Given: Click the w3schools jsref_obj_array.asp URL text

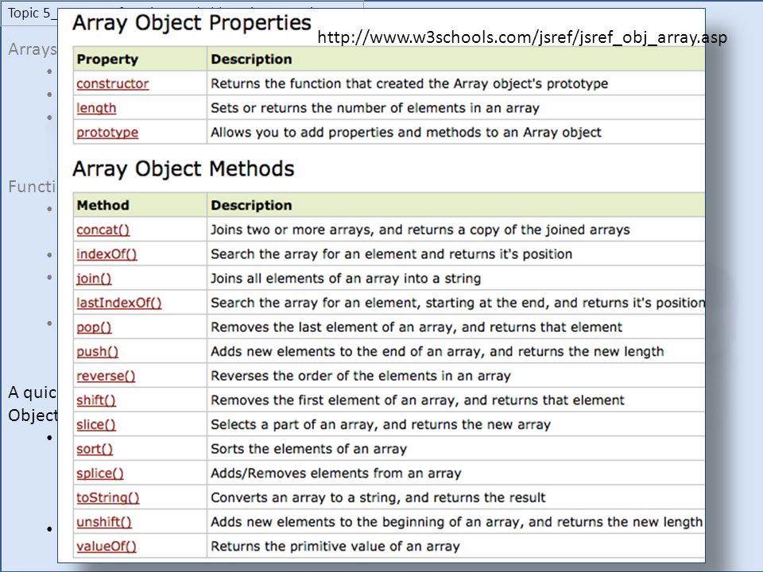Looking at the screenshot, I should (522, 37).
